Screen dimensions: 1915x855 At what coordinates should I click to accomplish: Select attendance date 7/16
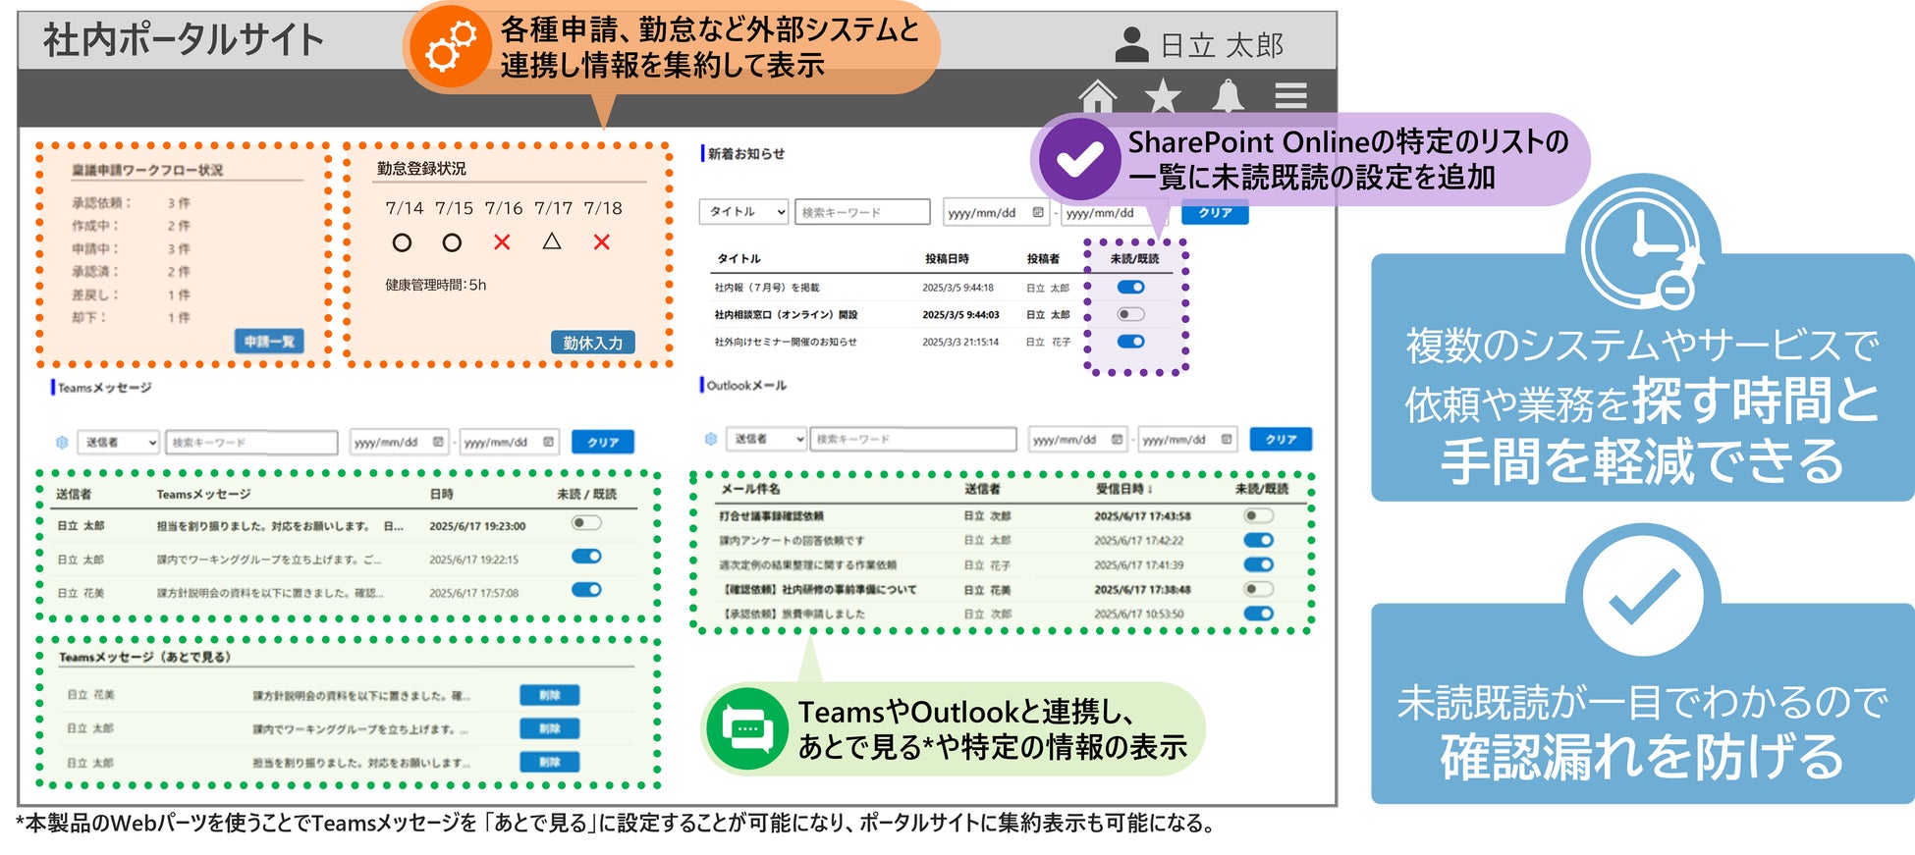point(504,208)
